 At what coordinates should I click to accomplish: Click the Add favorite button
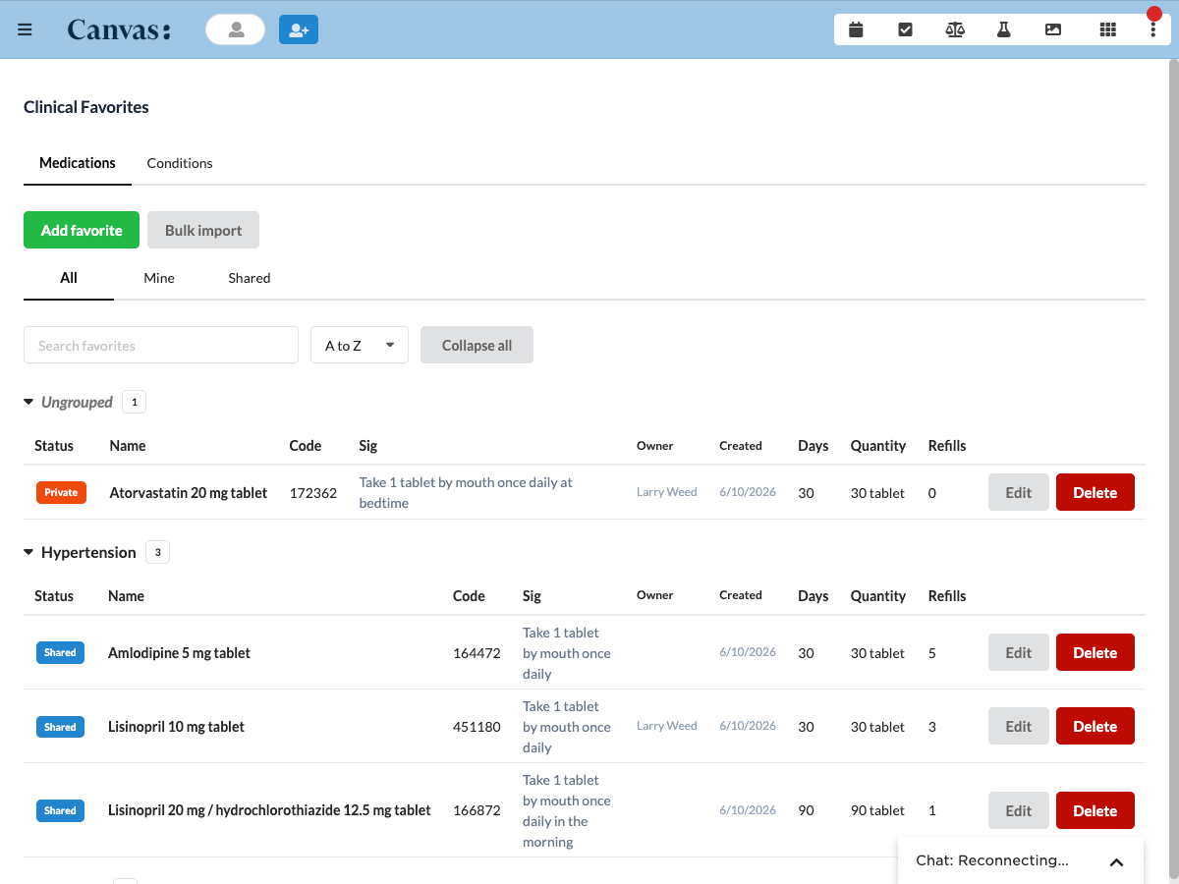pyautogui.click(x=82, y=230)
